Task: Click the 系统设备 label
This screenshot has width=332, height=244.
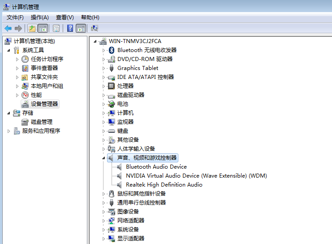Action: (x=128, y=230)
